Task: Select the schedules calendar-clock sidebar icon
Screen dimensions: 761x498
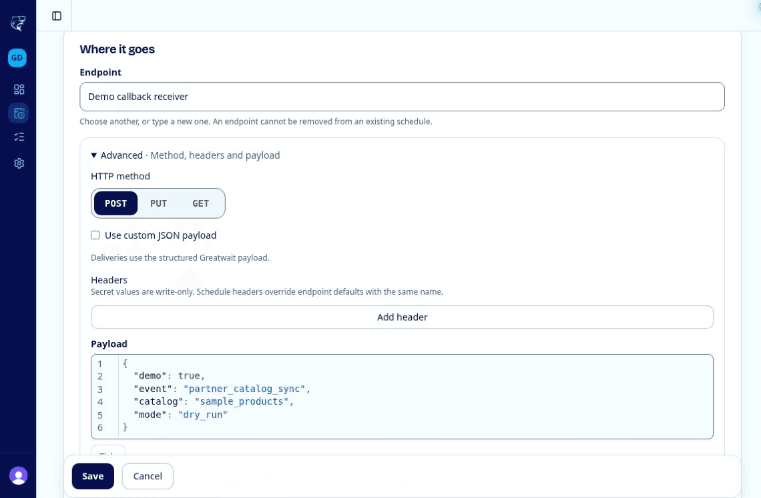Action: pyautogui.click(x=19, y=113)
